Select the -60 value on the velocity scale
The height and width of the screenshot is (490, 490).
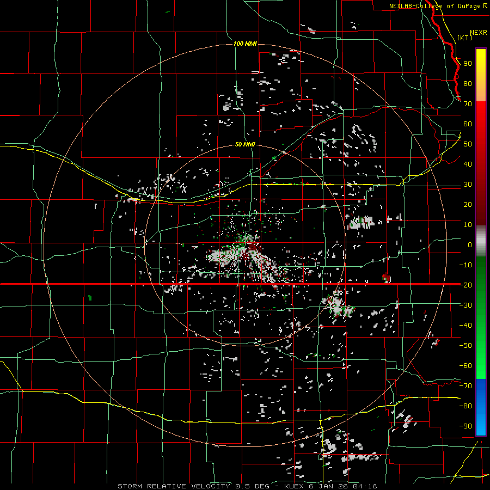[465, 366]
